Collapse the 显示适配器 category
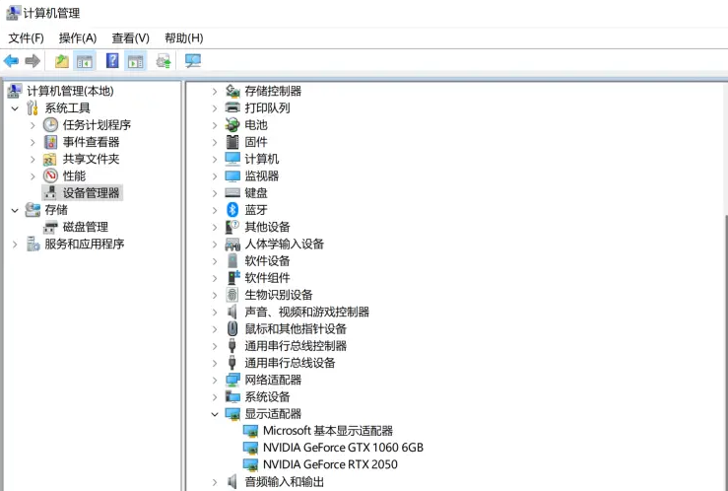The image size is (728, 491). 215,414
